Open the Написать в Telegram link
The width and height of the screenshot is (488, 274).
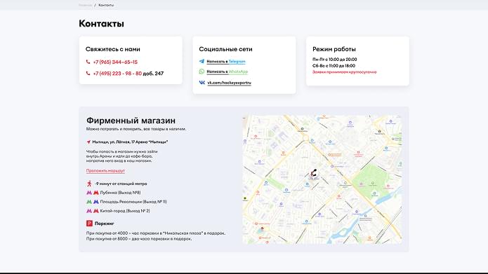coord(226,62)
